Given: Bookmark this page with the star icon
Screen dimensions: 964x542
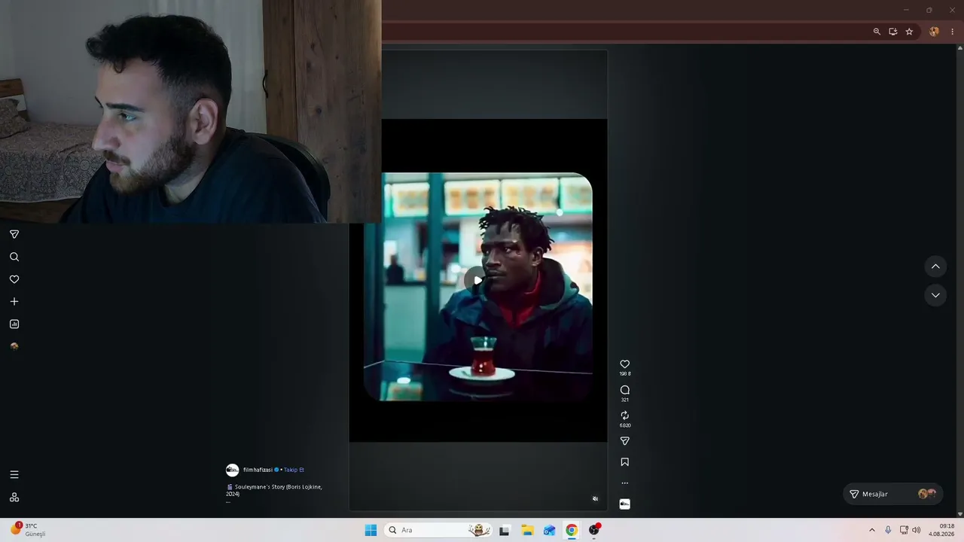Looking at the screenshot, I should coord(909,32).
